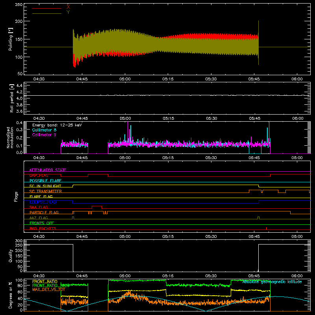
Task: Click the Degrees or % axis title
Action: (11, 295)
